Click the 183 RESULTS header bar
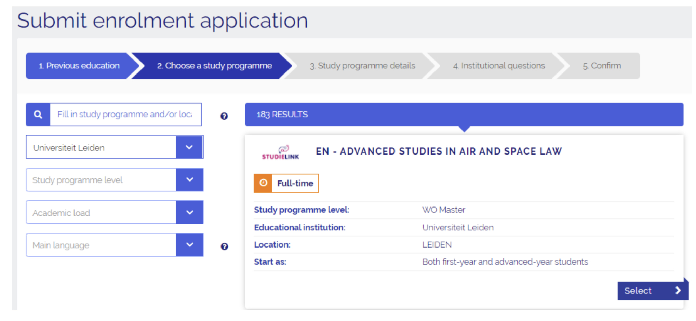 464,115
